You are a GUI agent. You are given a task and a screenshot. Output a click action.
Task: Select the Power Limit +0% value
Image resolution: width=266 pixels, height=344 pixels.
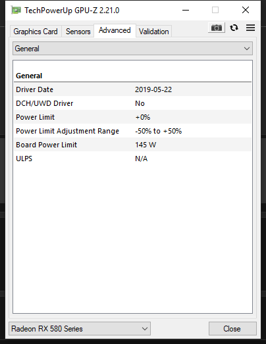point(143,117)
